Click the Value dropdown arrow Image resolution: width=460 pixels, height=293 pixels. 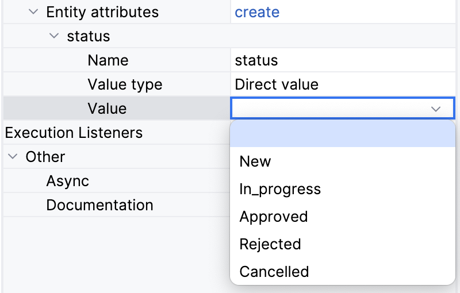tap(436, 109)
